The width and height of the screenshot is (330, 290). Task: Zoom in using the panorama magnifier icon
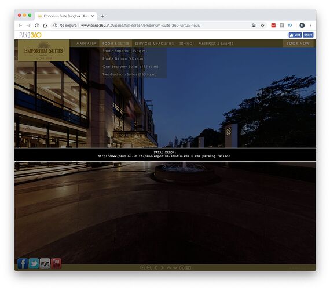coord(142,267)
